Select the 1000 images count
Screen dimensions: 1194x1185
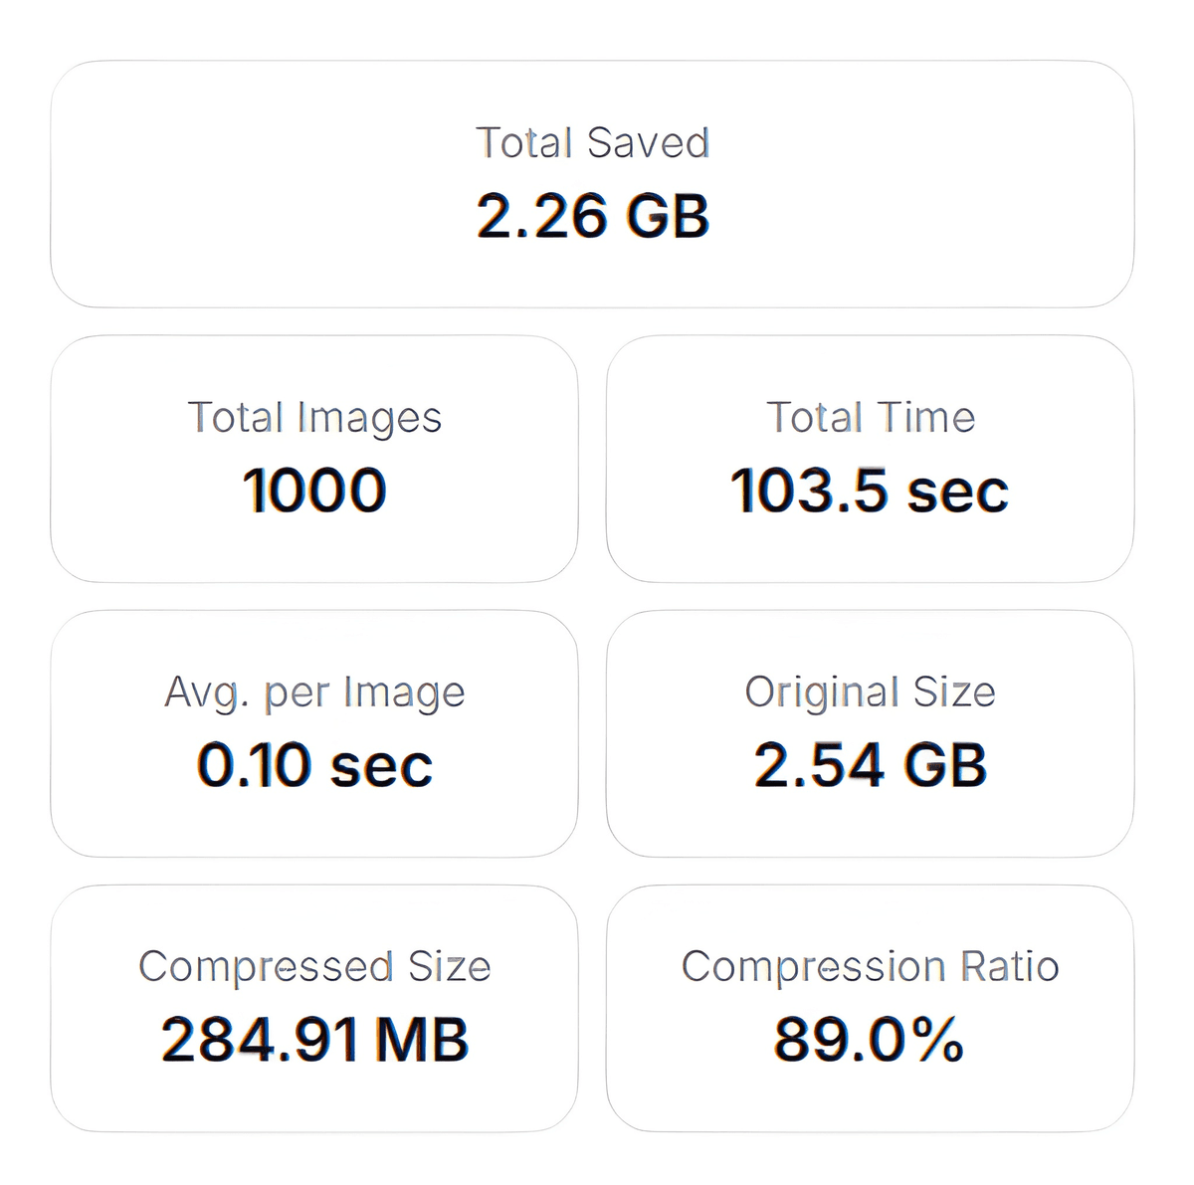(x=314, y=488)
